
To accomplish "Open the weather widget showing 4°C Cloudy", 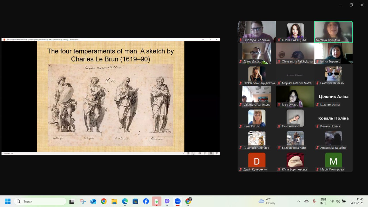I will click(267, 201).
